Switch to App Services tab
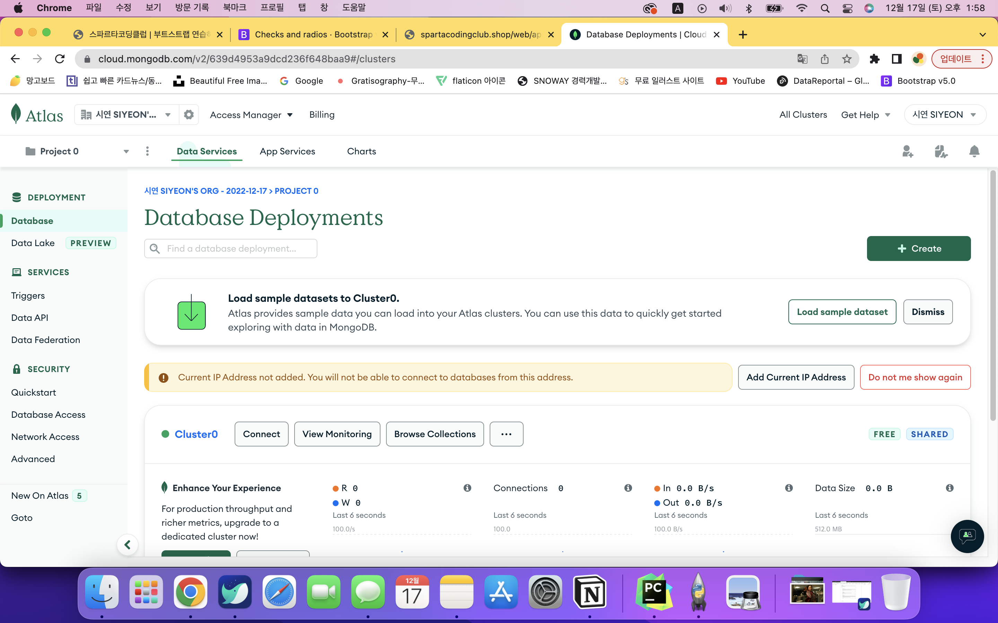This screenshot has width=998, height=623. coord(287,151)
